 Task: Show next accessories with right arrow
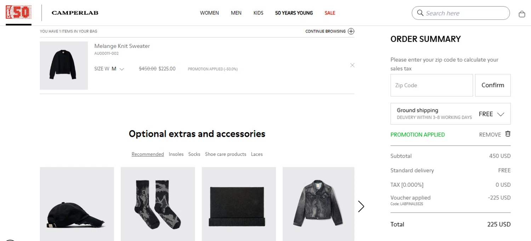tap(361, 206)
